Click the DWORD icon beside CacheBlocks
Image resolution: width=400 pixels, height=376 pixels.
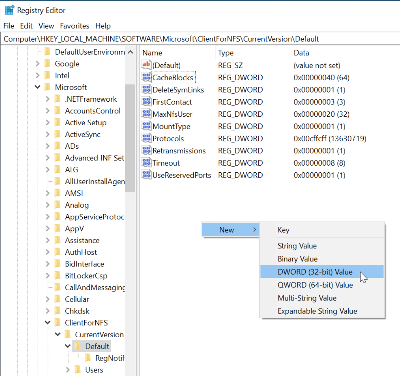tap(146, 77)
